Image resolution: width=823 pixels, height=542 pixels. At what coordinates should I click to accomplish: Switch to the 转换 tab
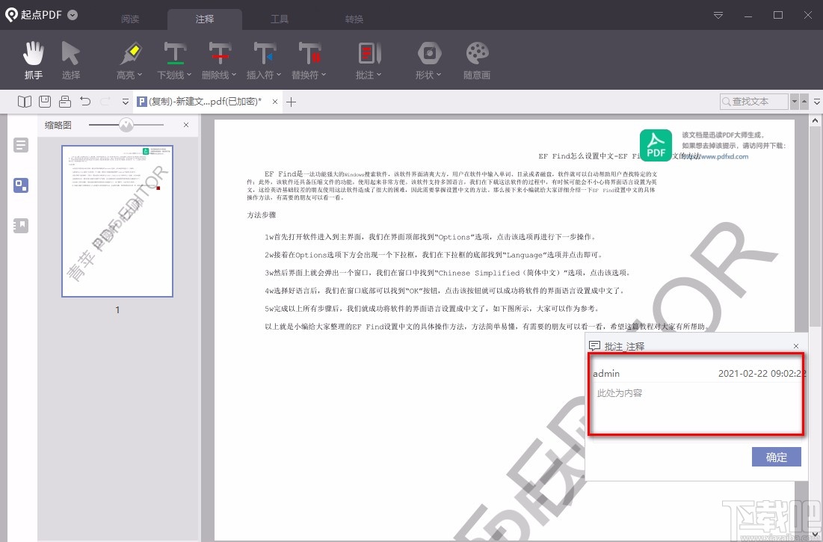tap(354, 19)
